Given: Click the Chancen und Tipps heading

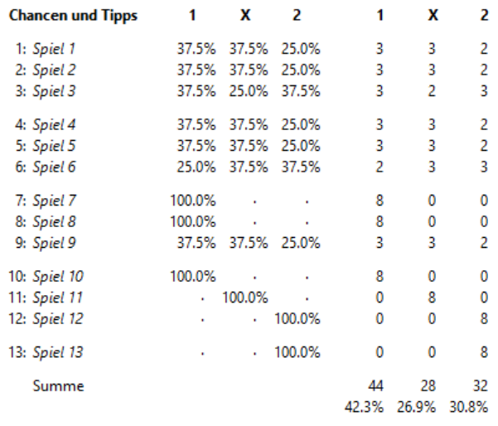Looking at the screenshot, I should click(73, 16).
